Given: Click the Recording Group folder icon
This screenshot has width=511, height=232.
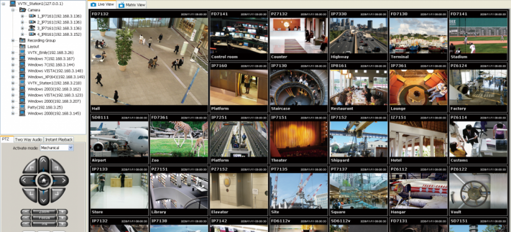Looking at the screenshot, I should (22, 40).
